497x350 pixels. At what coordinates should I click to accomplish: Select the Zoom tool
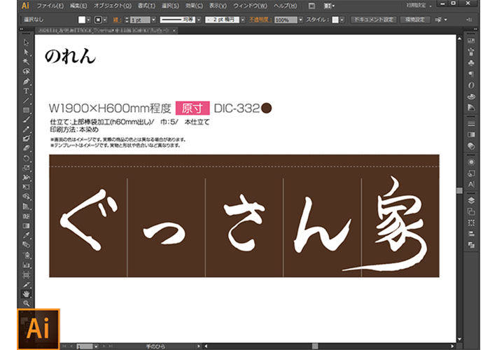click(26, 303)
